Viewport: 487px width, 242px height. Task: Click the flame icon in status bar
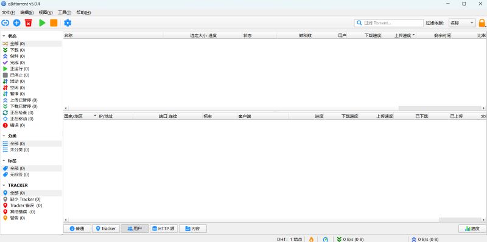pos(311,239)
